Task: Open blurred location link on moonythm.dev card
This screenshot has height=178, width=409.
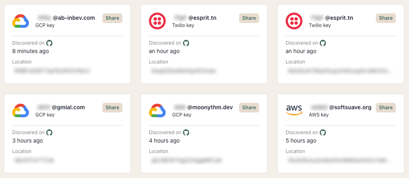Action: pos(186,160)
